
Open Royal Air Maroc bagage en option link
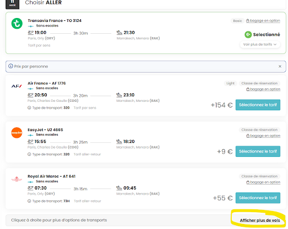pos(263,182)
